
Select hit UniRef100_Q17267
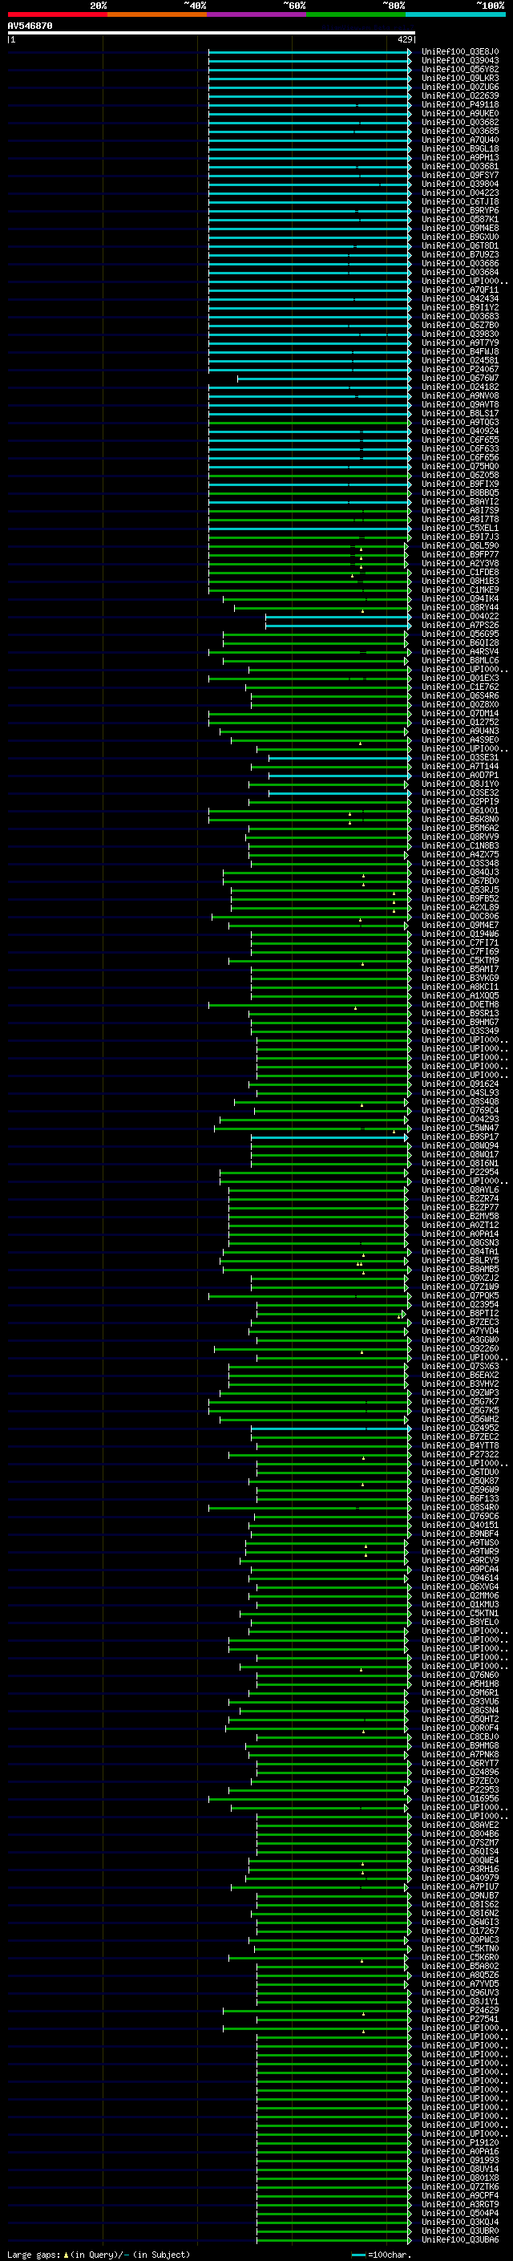coord(459,1931)
